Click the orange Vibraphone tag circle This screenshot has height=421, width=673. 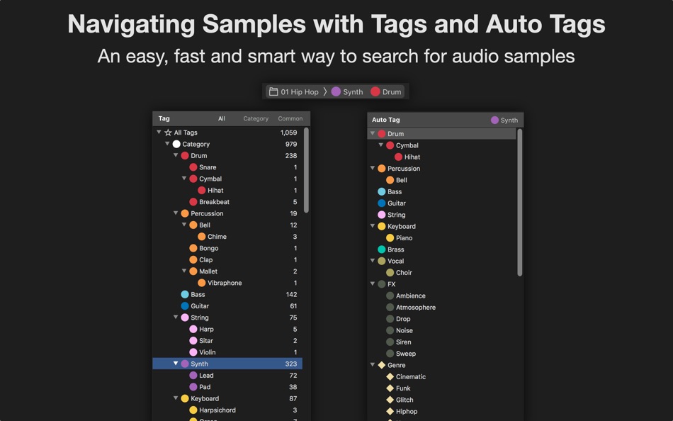(202, 283)
